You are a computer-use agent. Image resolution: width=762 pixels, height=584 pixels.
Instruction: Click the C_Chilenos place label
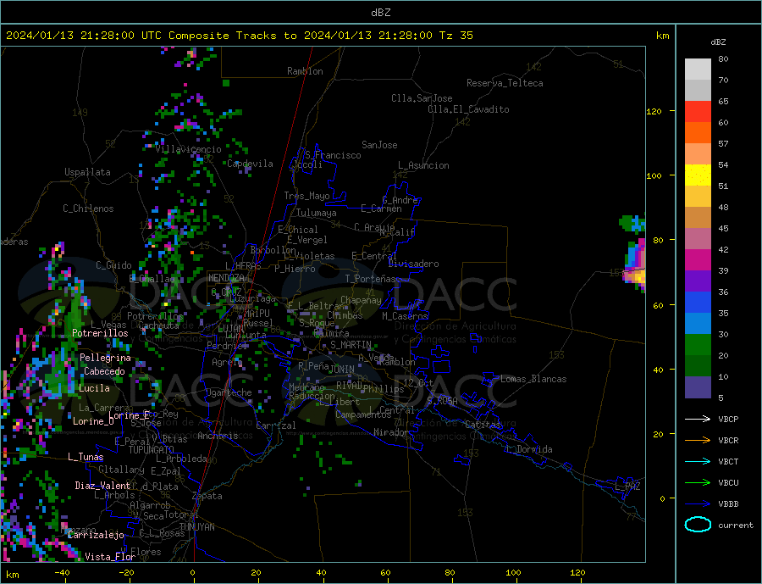tap(88, 209)
